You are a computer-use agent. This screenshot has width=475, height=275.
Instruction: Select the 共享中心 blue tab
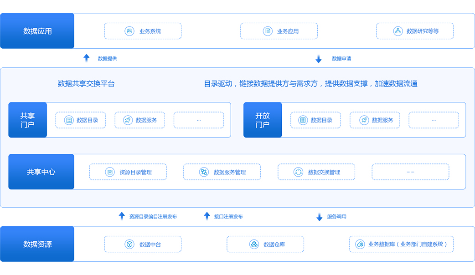(41, 172)
